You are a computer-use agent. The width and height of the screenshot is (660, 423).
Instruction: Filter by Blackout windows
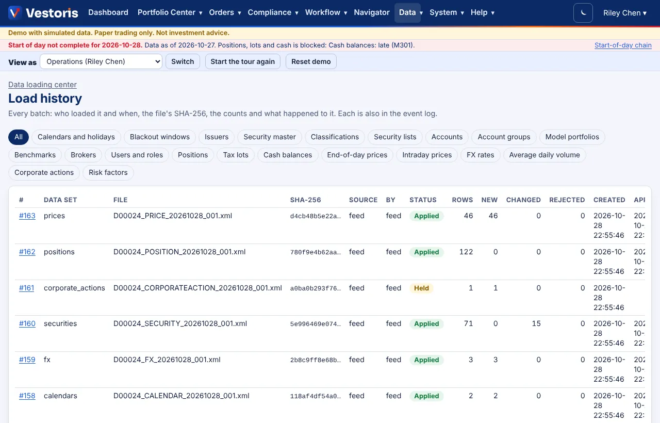click(160, 137)
